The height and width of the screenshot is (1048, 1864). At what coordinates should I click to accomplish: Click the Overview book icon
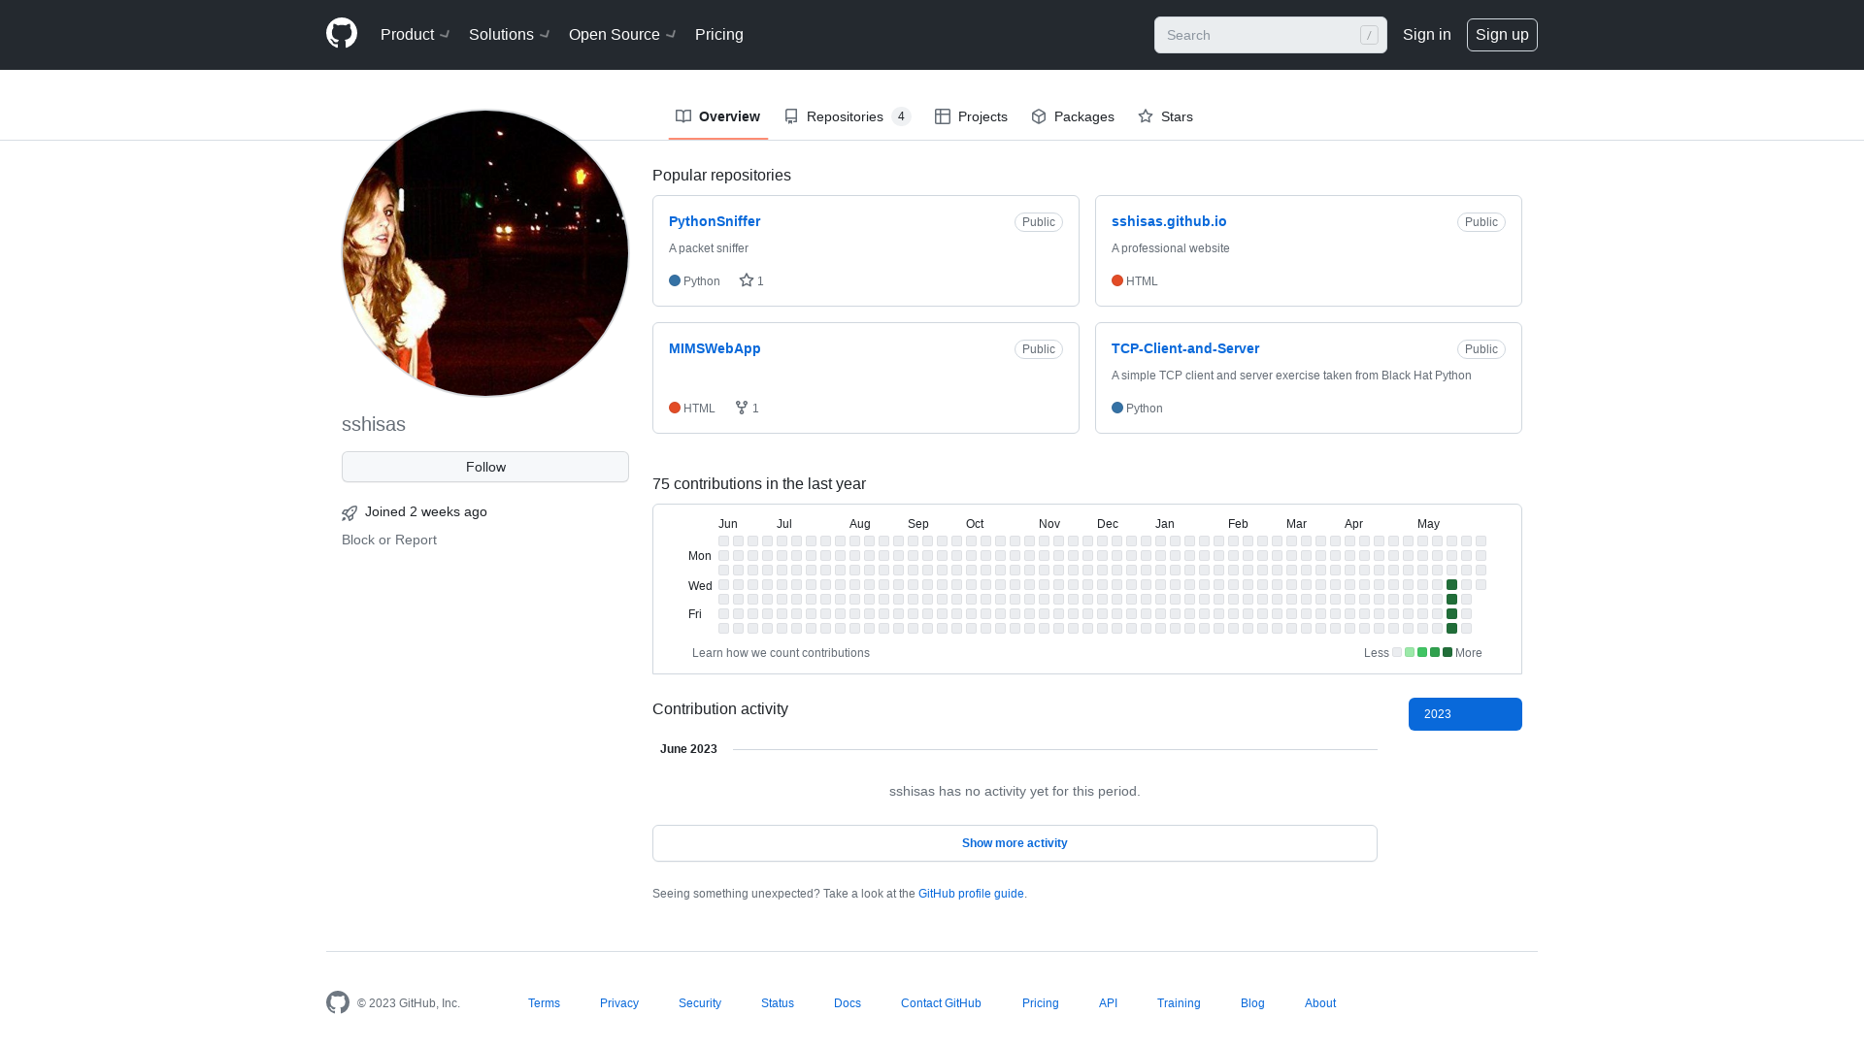pos(682,116)
